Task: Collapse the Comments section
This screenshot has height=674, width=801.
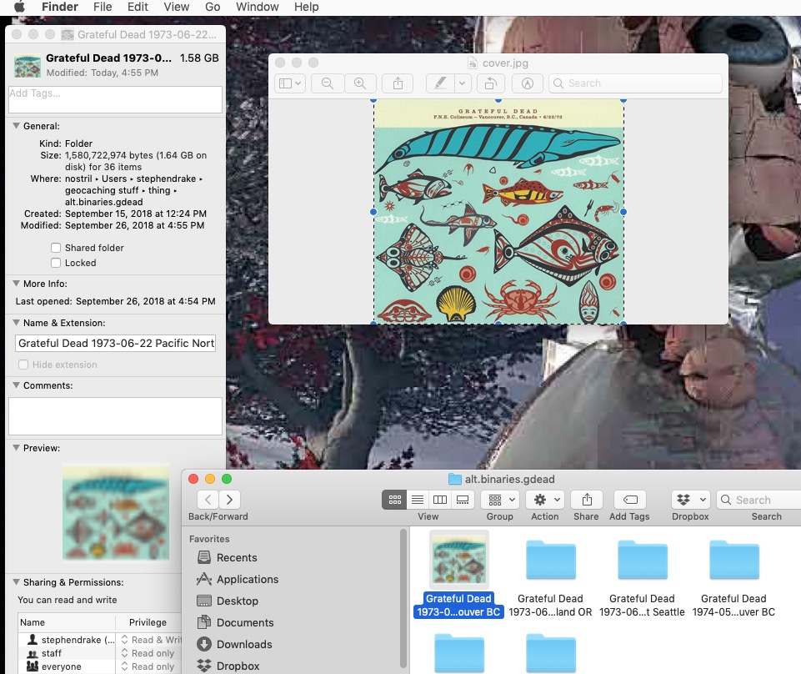Action: tap(17, 385)
